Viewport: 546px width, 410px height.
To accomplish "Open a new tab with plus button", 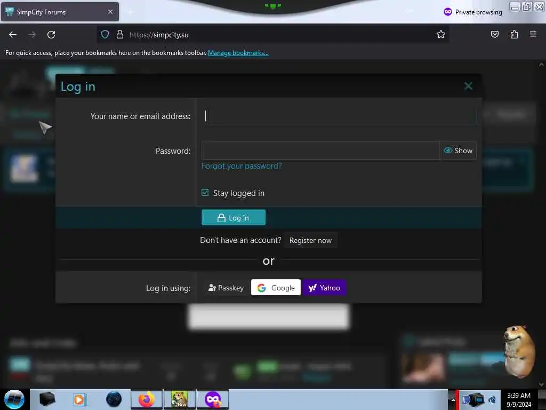I will 130,12.
